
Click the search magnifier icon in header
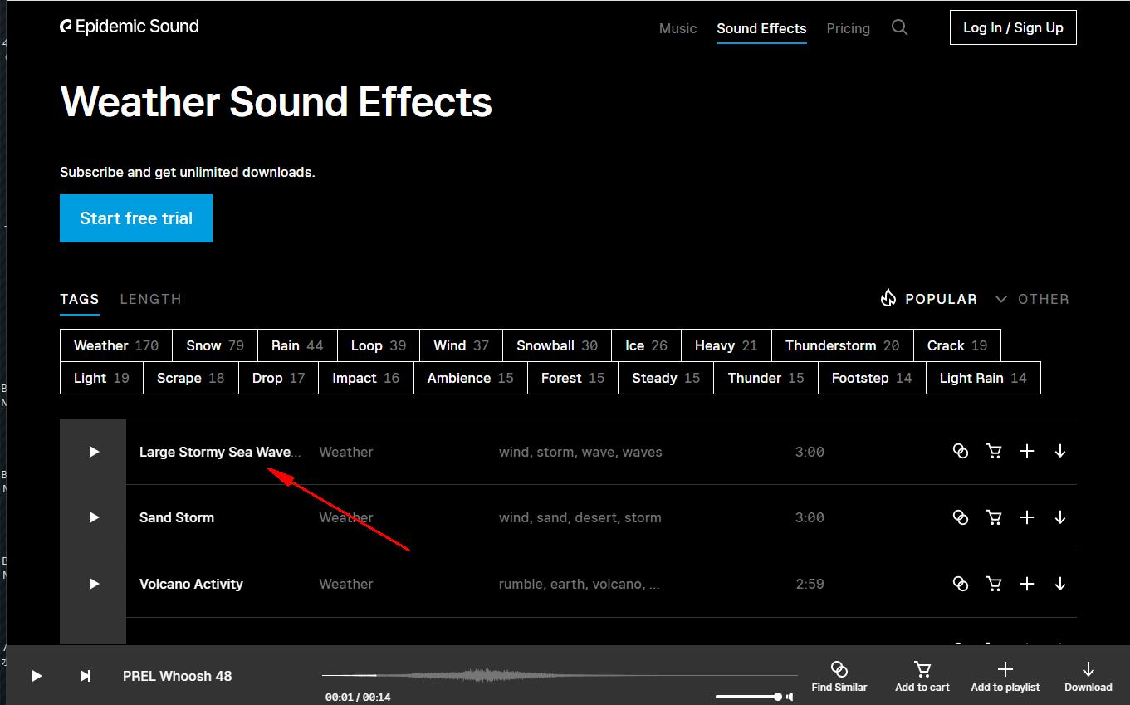(x=899, y=27)
